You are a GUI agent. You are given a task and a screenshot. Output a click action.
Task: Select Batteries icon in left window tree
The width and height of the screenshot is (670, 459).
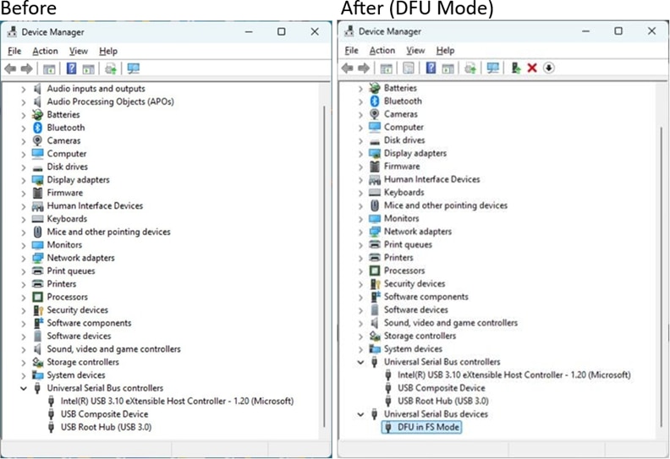pyautogui.click(x=37, y=114)
